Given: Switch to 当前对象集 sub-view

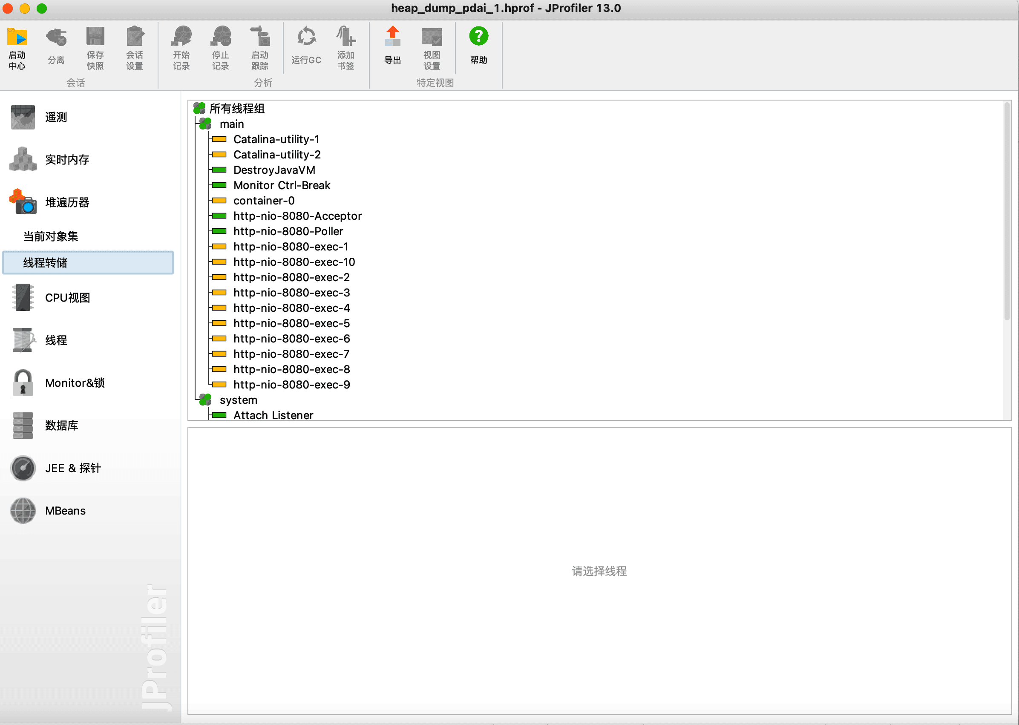Looking at the screenshot, I should [x=51, y=236].
